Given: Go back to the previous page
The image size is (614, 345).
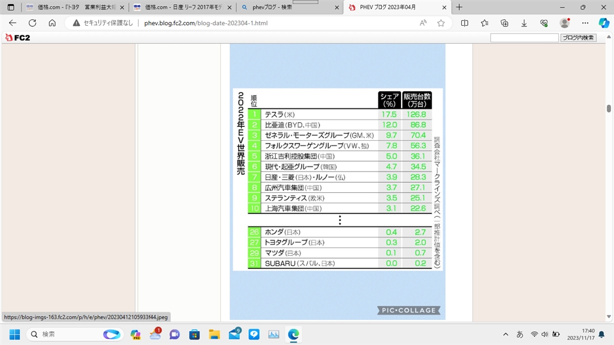Looking at the screenshot, I should point(13,23).
